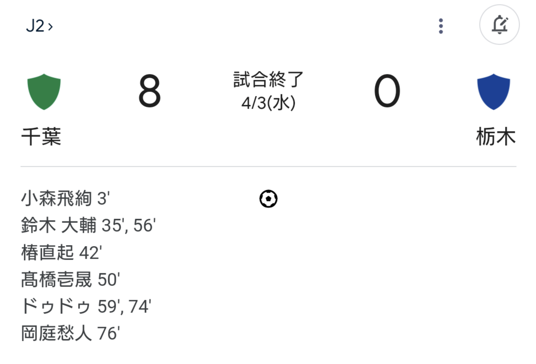Select scorer 椿直起 42'
Image resolution: width=536 pixels, height=364 pixels.
[62, 253]
